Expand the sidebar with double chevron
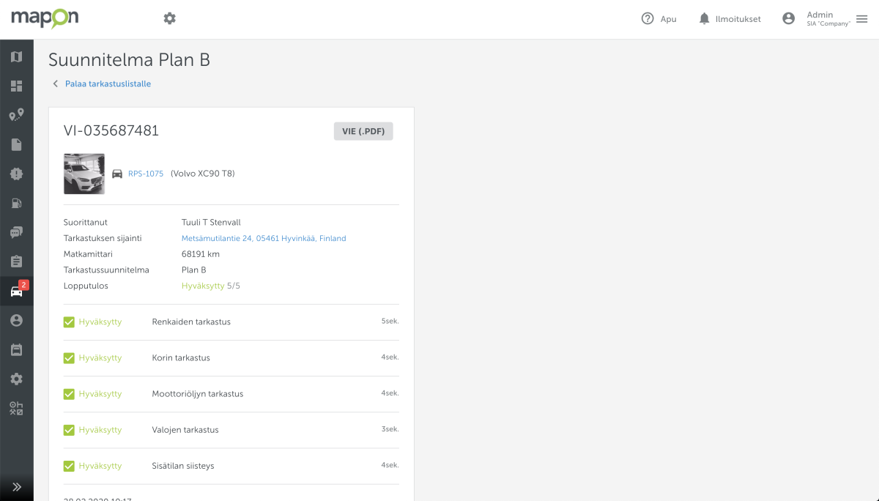The image size is (879, 501). click(x=16, y=486)
